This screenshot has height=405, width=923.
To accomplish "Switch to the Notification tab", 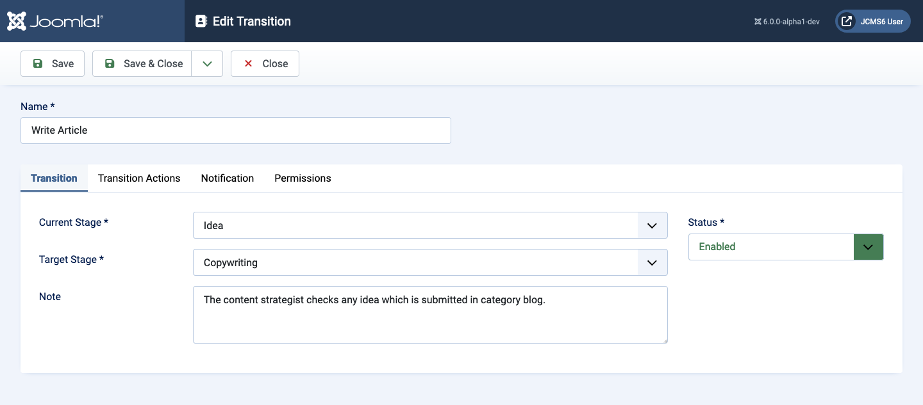I will (x=228, y=179).
